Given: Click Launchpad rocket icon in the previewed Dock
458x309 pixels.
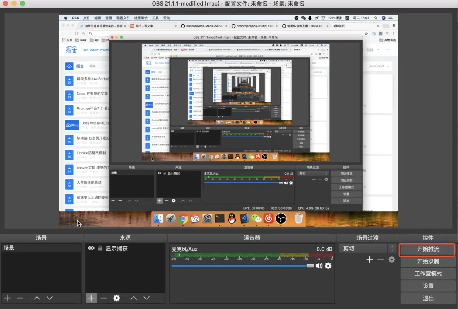Looking at the screenshot, I should pos(171,219).
